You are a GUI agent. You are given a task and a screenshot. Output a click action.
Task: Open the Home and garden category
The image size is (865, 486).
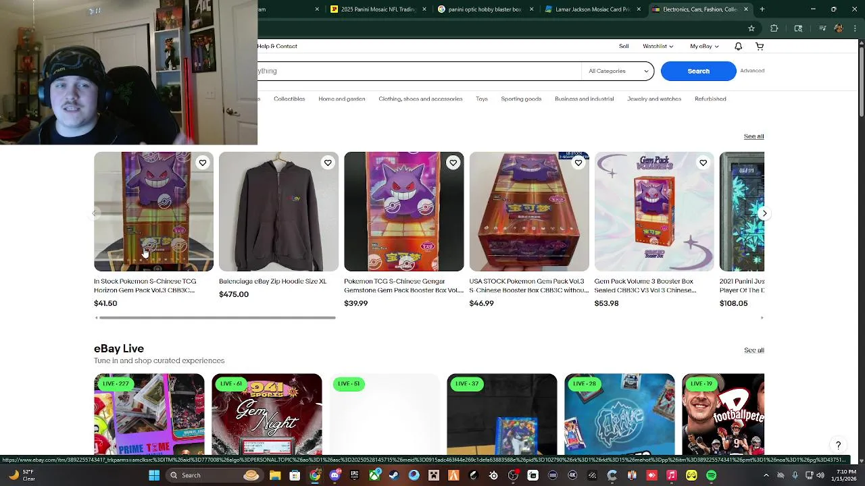coord(342,99)
